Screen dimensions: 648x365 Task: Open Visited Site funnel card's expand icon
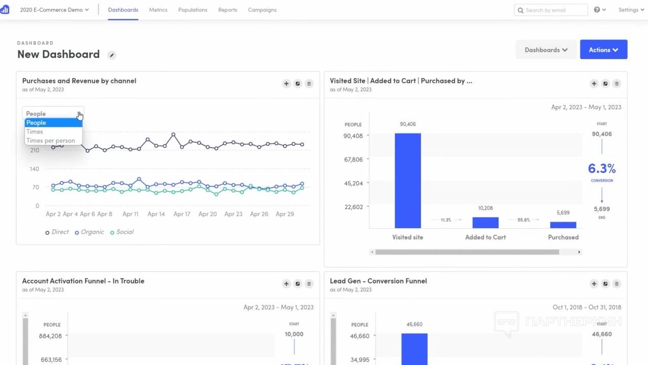point(605,84)
